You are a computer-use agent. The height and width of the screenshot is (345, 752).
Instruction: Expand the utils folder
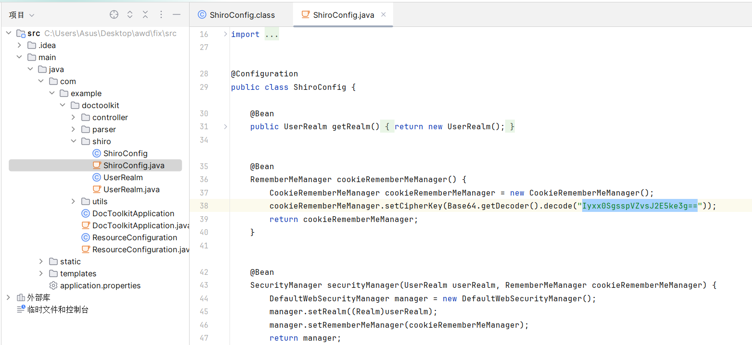coord(73,201)
